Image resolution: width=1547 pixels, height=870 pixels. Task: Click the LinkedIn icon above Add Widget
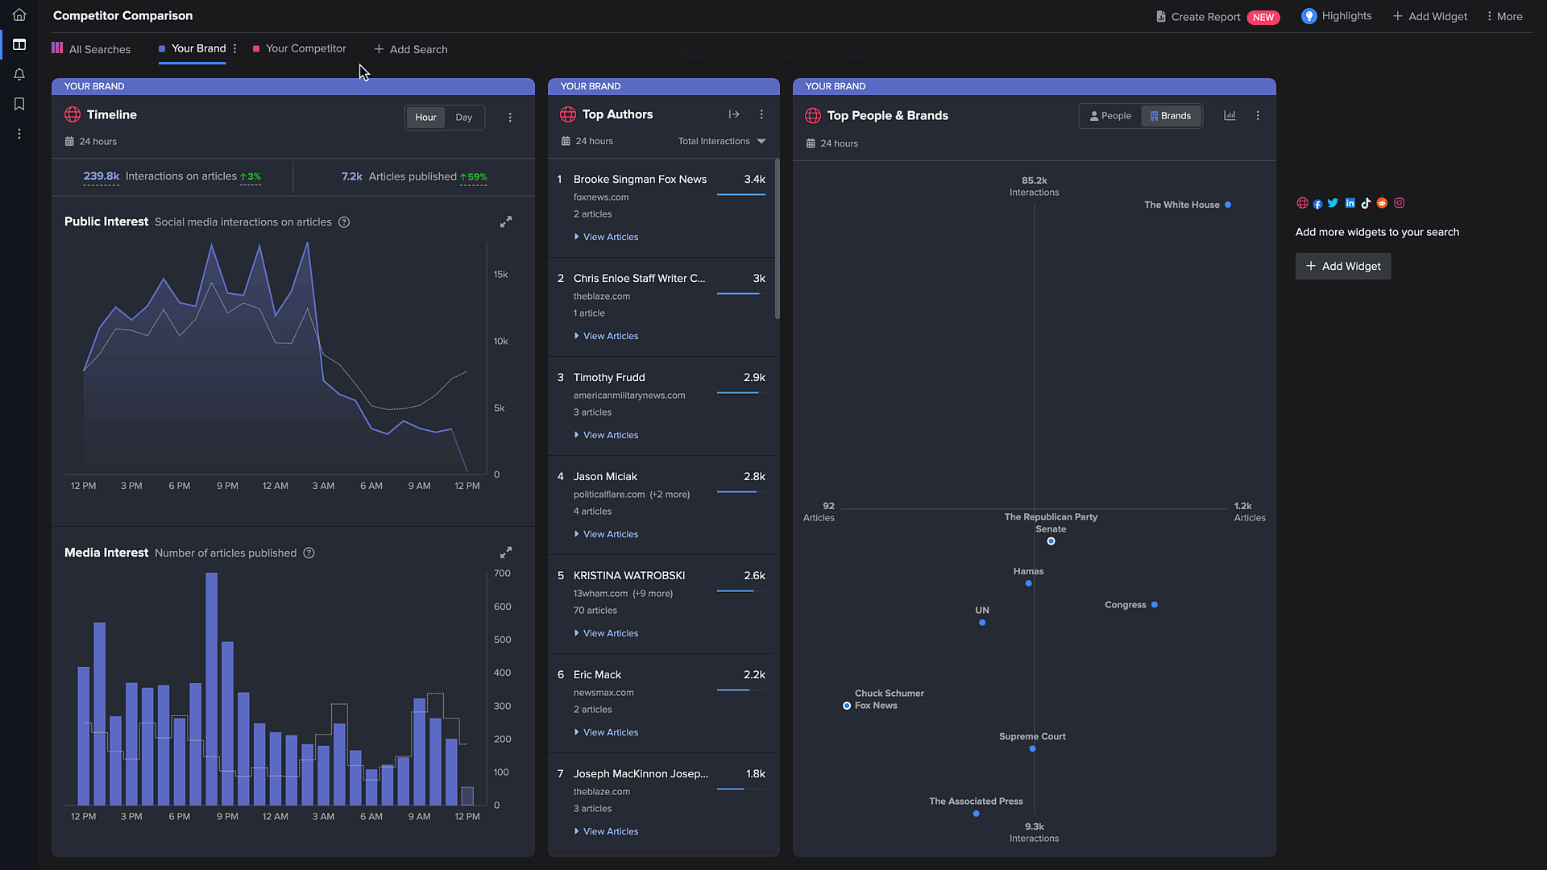click(1350, 203)
